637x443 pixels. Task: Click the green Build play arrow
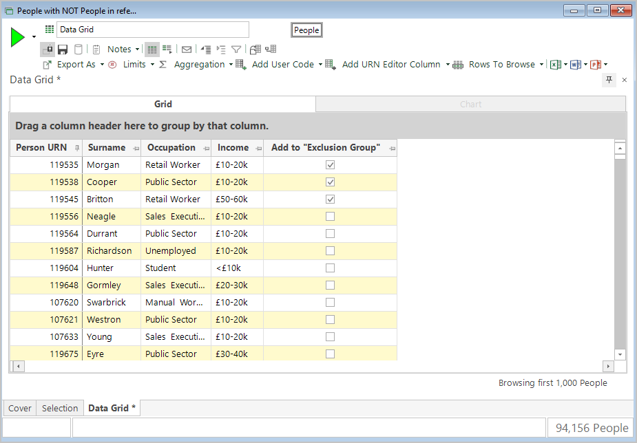(17, 37)
